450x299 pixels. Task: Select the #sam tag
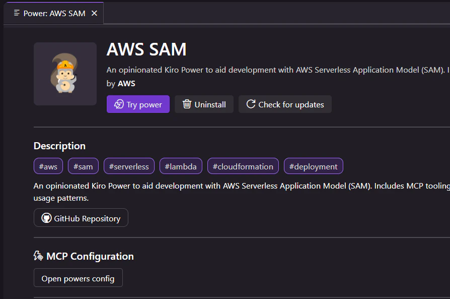tap(83, 166)
